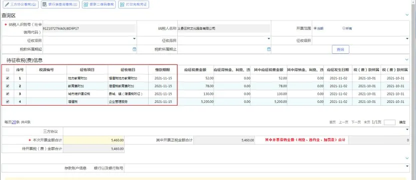Collapse the 查询区 section chevron
Screen dimensions: 416x180
(x=407, y=15)
